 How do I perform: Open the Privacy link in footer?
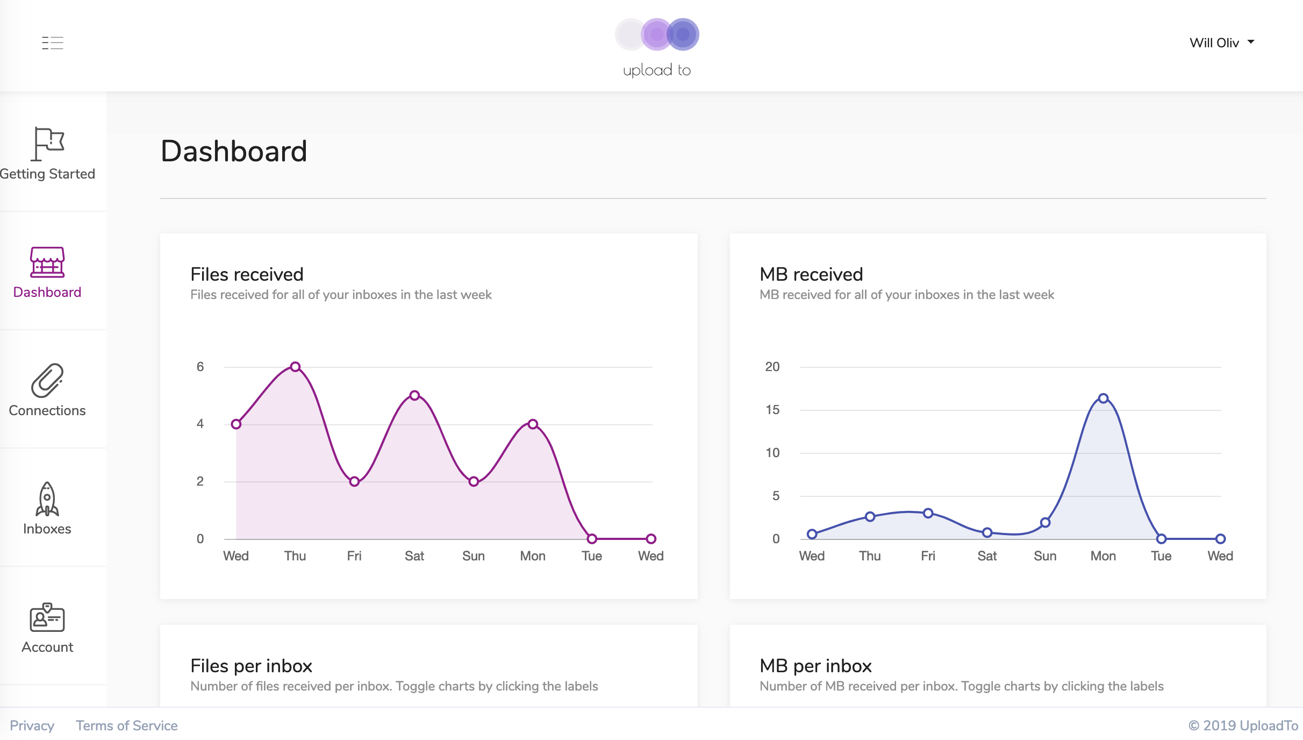(32, 725)
